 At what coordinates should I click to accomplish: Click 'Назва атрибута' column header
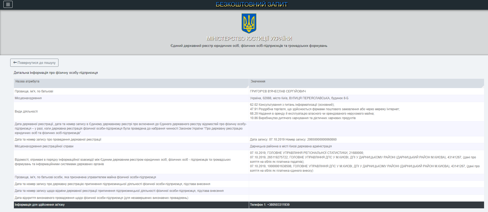pyautogui.click(x=27, y=81)
